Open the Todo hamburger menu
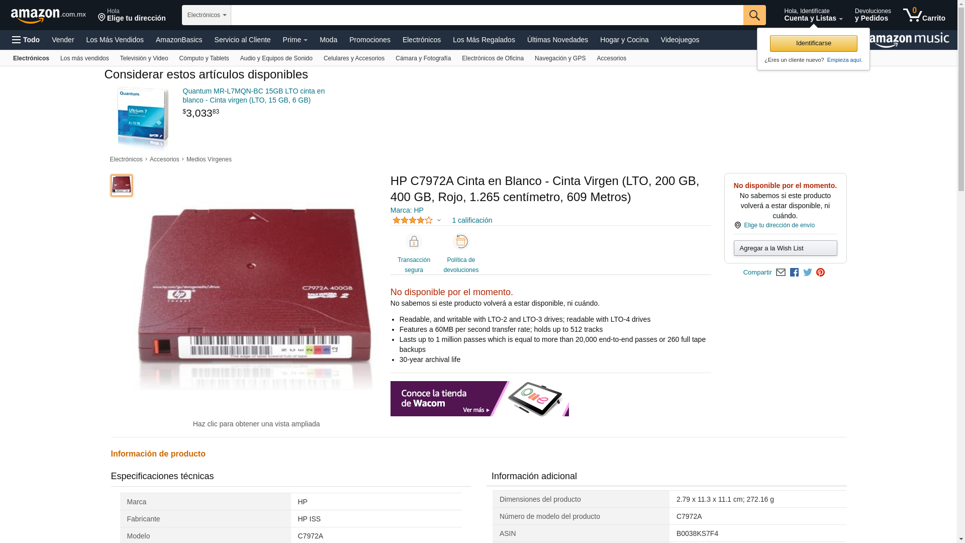This screenshot has width=965, height=543. (26, 40)
